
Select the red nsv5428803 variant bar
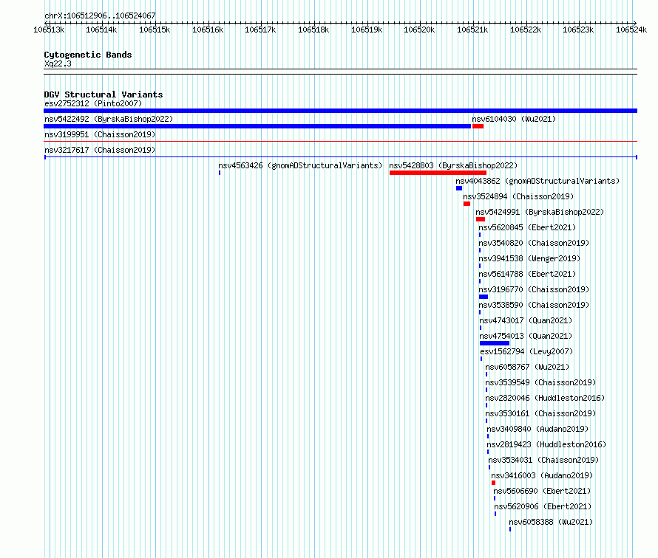click(x=438, y=173)
